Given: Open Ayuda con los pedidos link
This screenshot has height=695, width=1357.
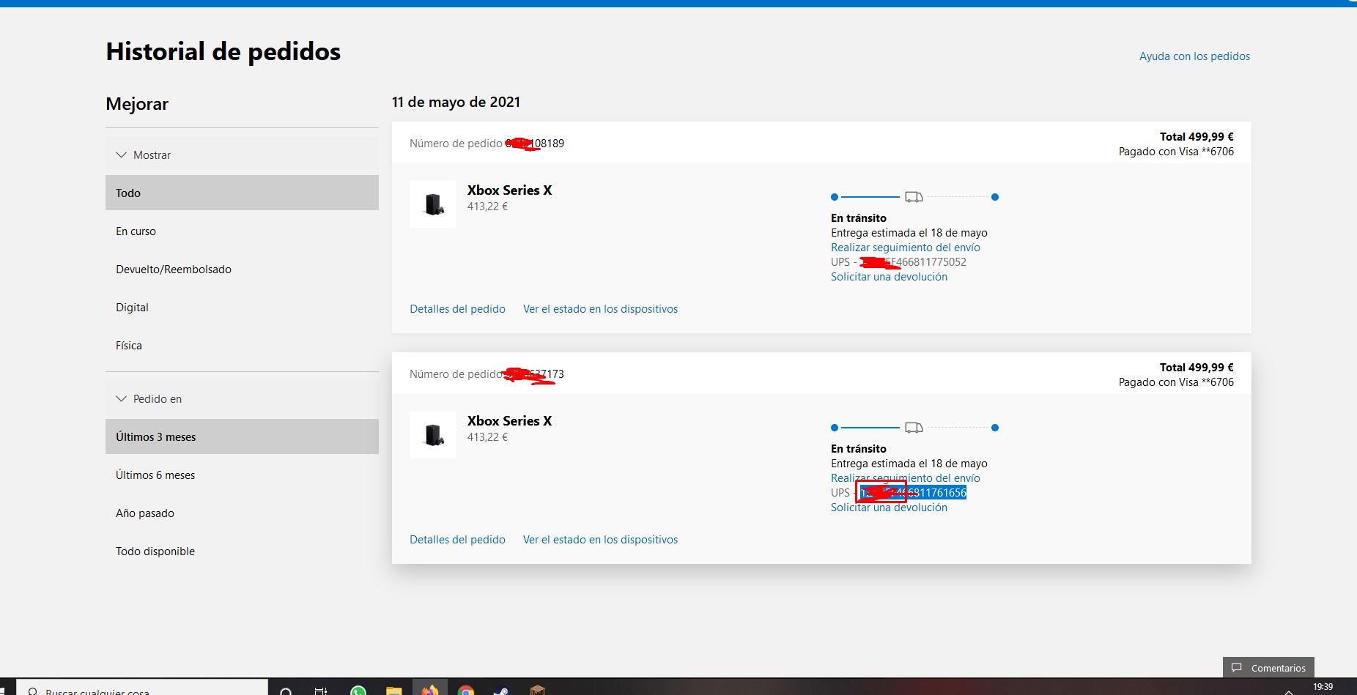Looking at the screenshot, I should [x=1194, y=56].
